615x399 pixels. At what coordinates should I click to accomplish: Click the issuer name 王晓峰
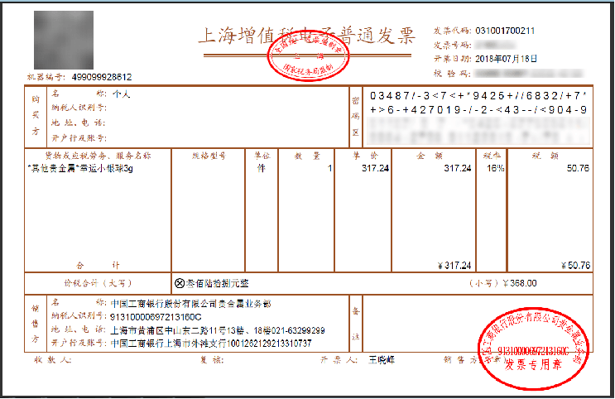(x=382, y=360)
